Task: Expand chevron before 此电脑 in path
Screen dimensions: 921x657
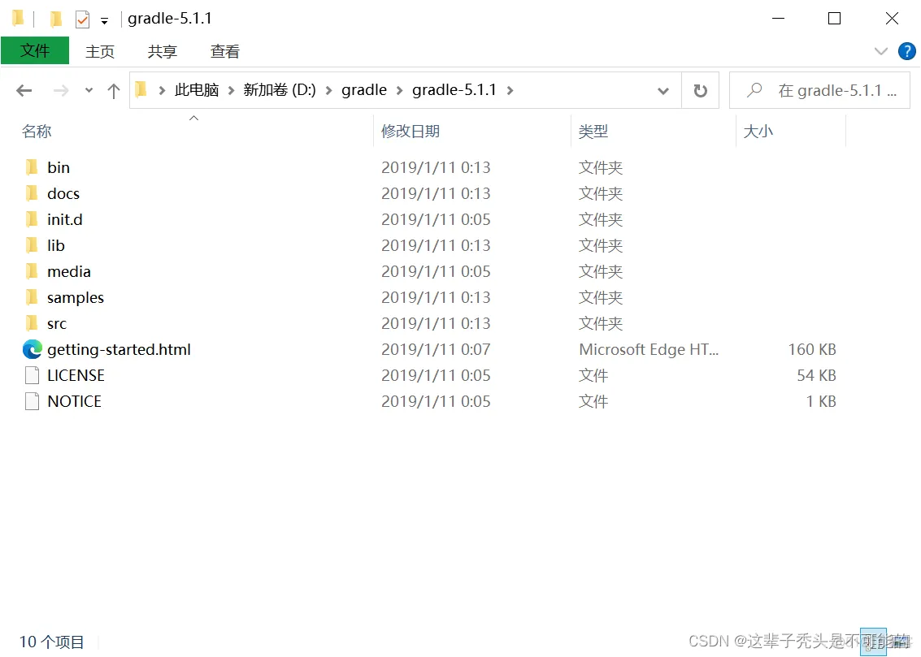Action: (162, 90)
